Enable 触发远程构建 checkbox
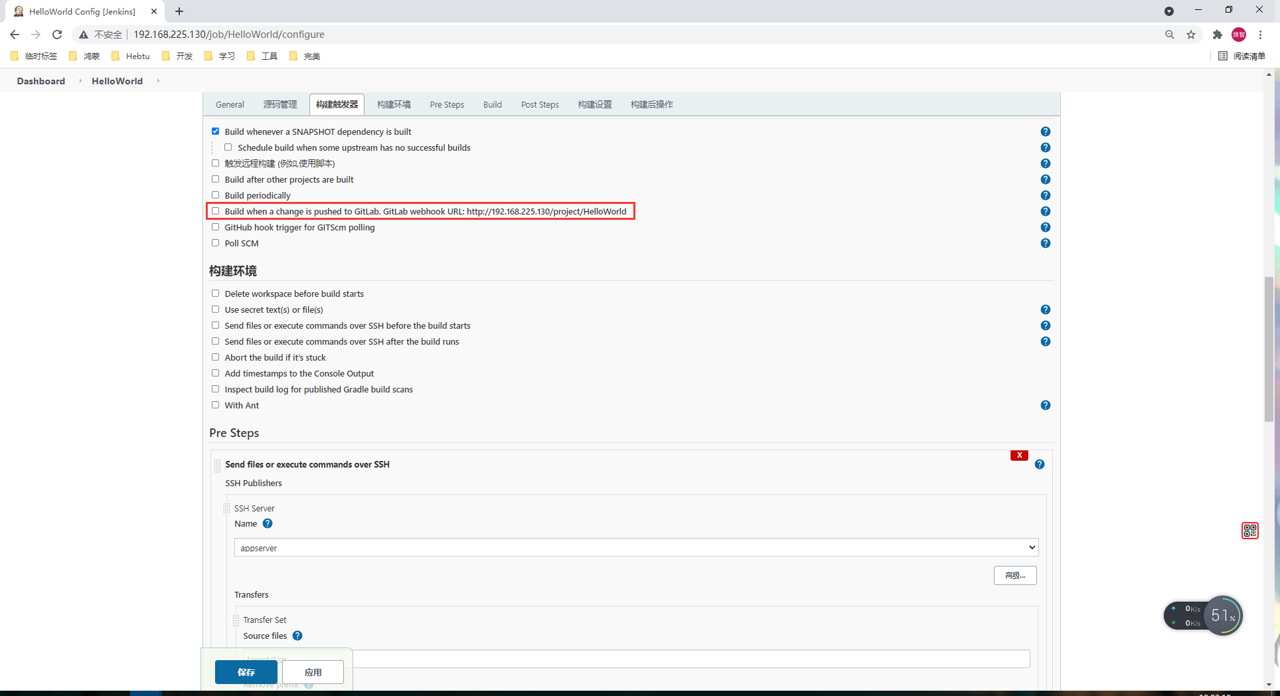1280x696 pixels. coord(215,163)
